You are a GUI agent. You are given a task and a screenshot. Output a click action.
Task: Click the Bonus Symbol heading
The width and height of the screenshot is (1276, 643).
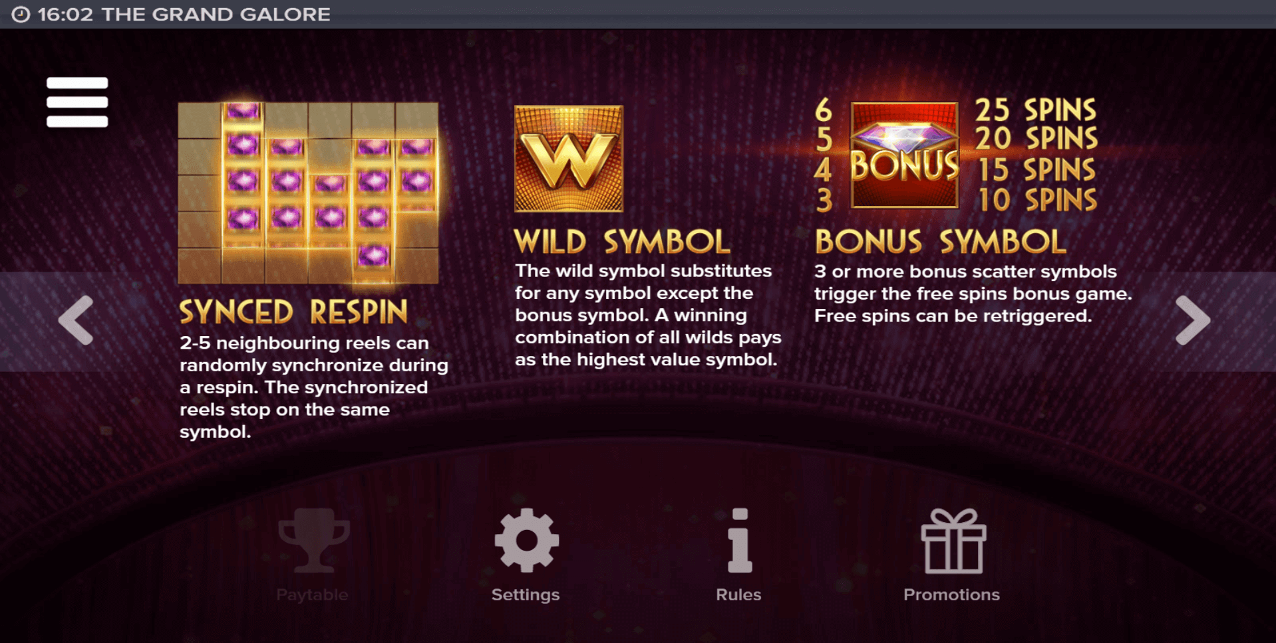(x=941, y=242)
